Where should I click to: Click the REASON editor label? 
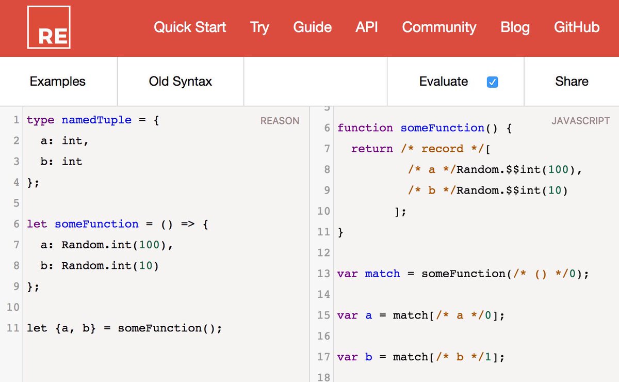coord(280,121)
